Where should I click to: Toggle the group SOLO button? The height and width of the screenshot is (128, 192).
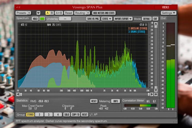pos(66,115)
